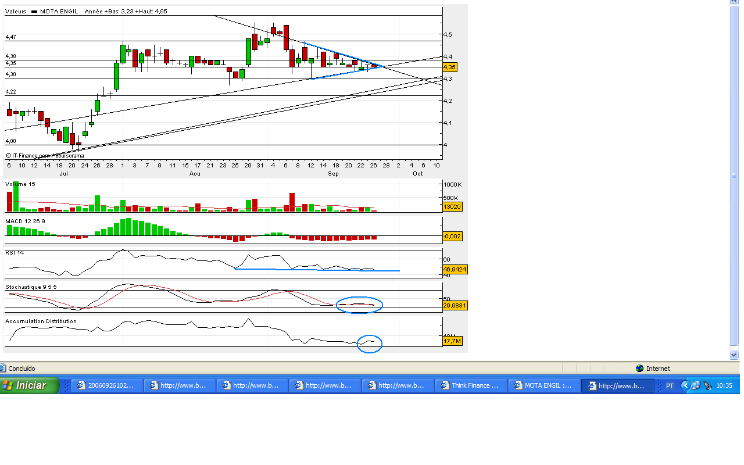Click the 4,47 resistance level label

(10, 37)
